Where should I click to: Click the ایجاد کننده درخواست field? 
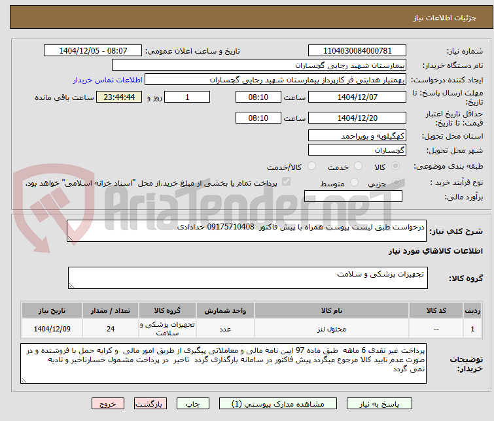tap(275, 80)
